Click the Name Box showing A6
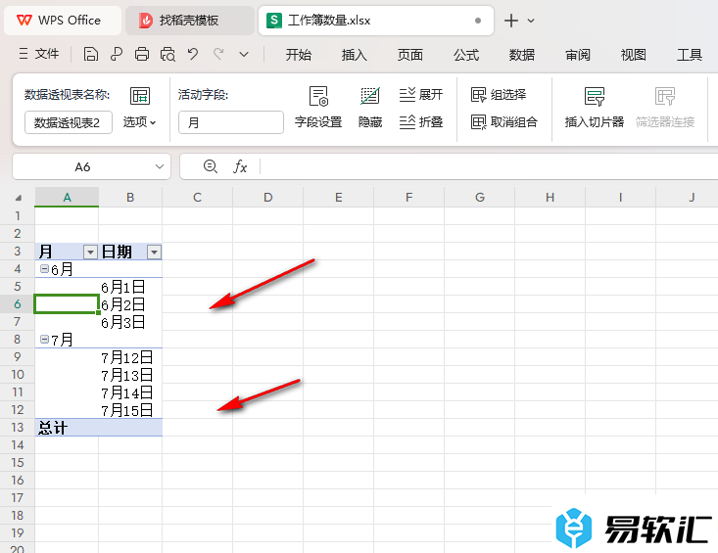This screenshot has width=718, height=553. (82, 166)
